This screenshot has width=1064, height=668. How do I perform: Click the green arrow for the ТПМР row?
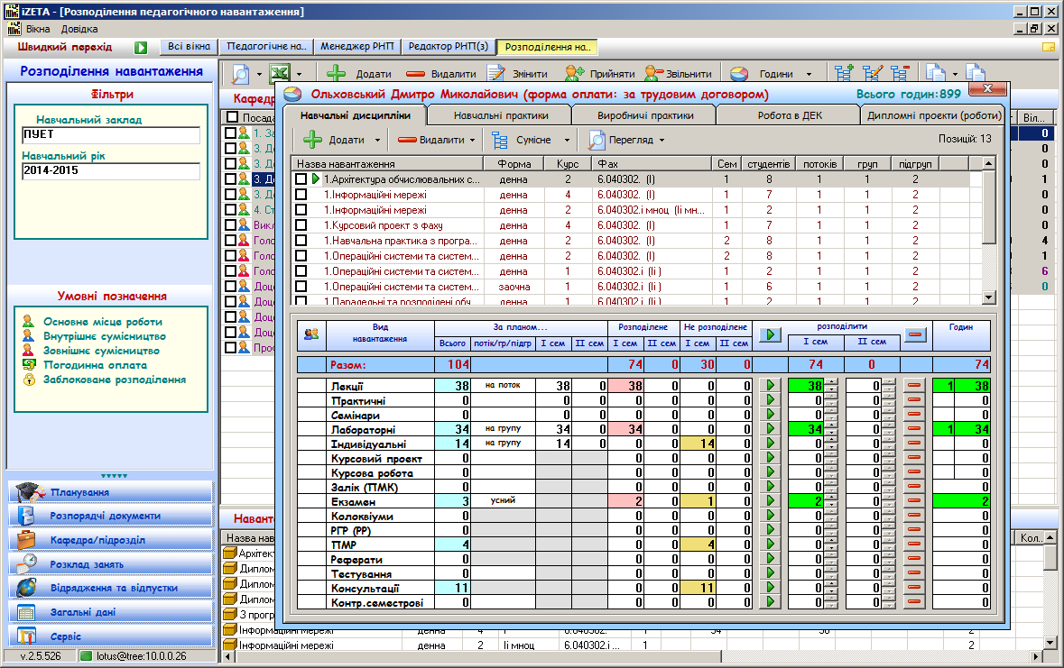[770, 544]
